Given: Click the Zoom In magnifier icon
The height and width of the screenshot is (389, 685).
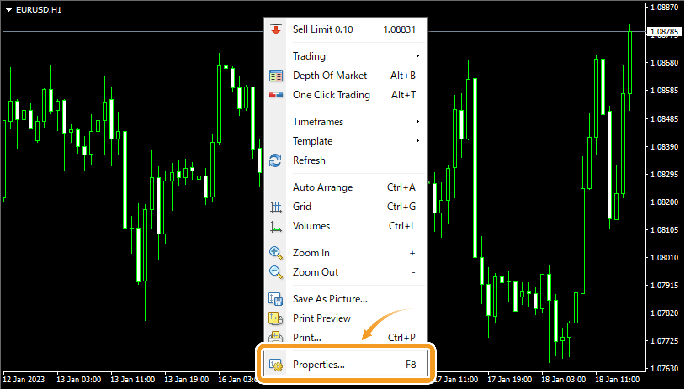Looking at the screenshot, I should coord(276,253).
